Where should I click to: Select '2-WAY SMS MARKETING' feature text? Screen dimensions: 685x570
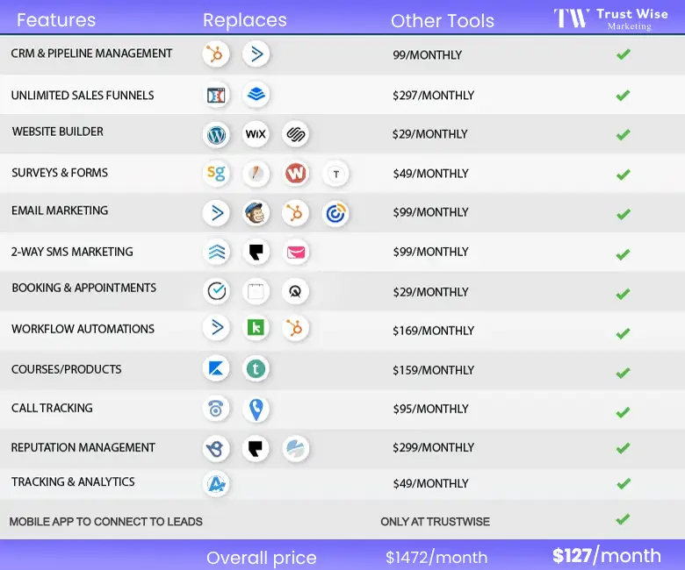pos(72,252)
